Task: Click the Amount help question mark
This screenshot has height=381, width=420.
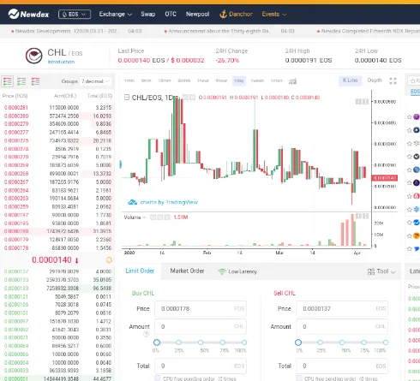Action: pos(146,334)
